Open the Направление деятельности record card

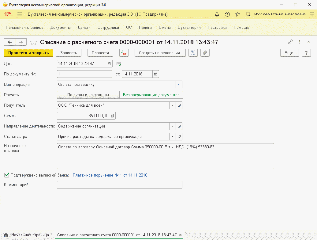click(x=179, y=126)
